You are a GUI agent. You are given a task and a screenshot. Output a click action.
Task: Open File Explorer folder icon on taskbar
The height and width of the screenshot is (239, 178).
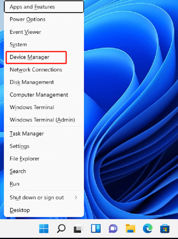pyautogui.click(x=130, y=229)
